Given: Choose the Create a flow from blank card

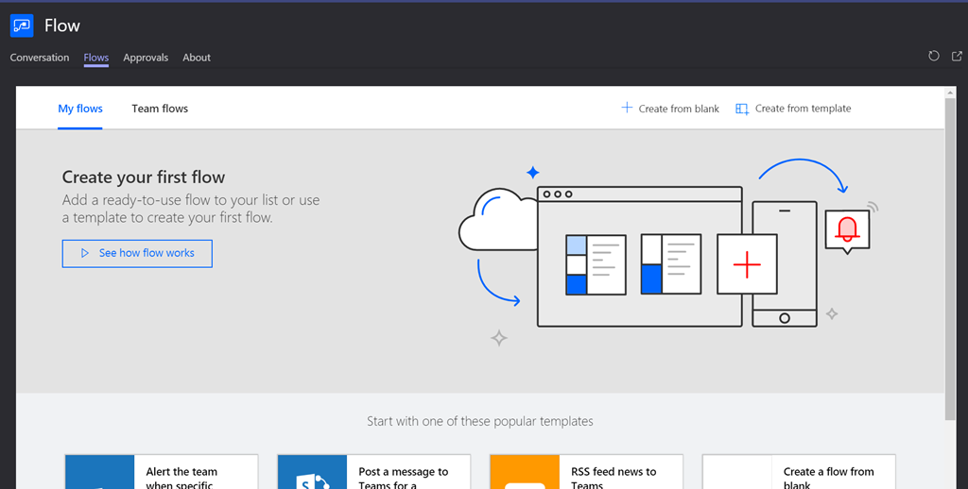Looking at the screenshot, I should 828,477.
